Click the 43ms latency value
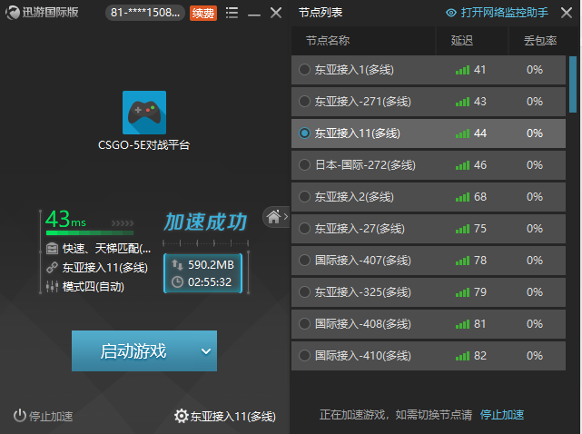The image size is (582, 434). click(65, 219)
